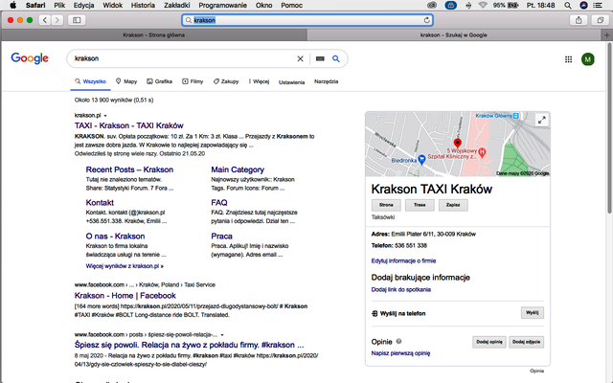Click the Strona button in business panel
613x383 pixels.
[386, 205]
